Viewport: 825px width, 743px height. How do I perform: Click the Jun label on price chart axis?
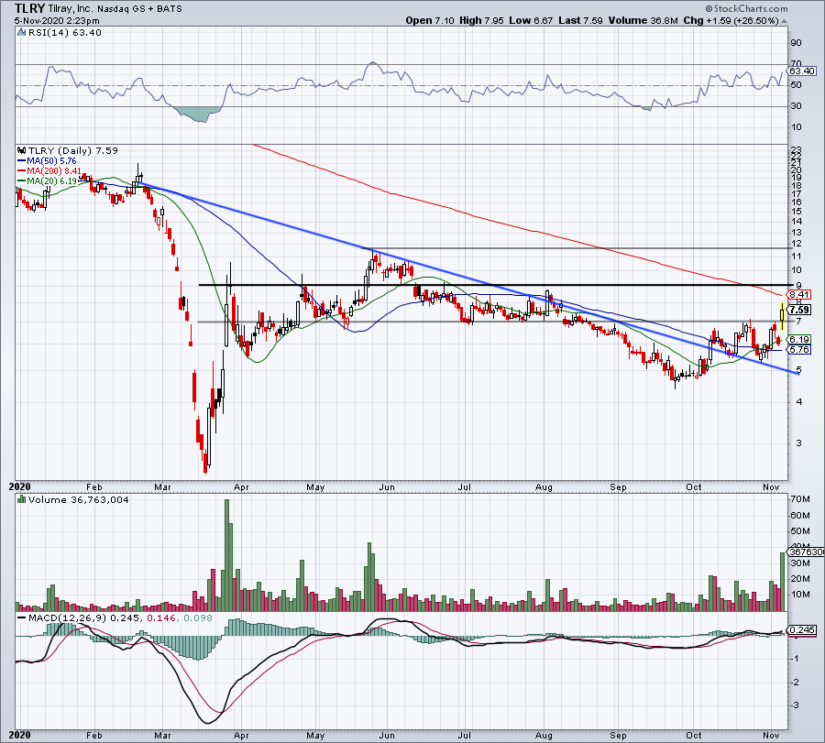[387, 486]
